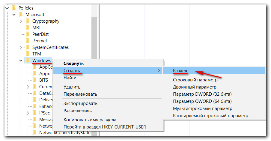Viewport: 271px width, 141px height.
Task: Click the TPM folder icon
Action: pos(28,54)
